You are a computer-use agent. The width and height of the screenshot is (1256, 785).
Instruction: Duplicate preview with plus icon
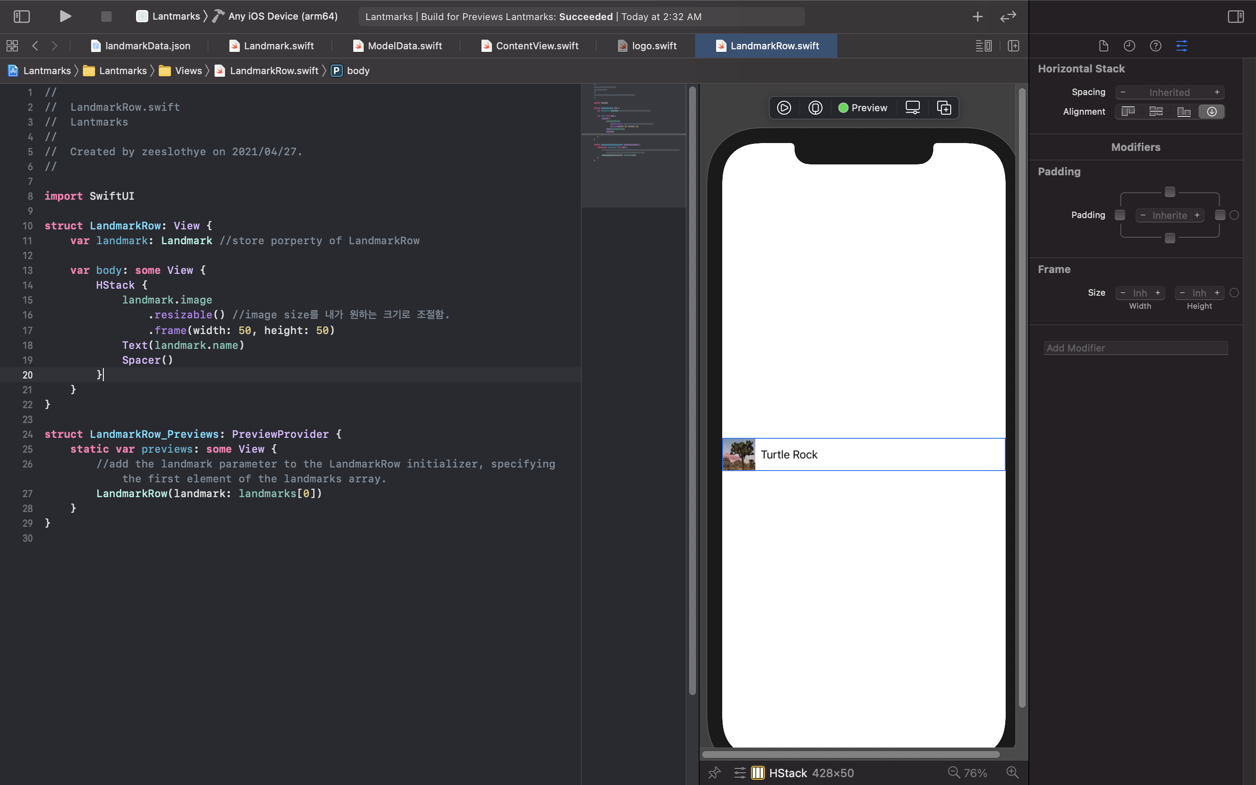point(944,107)
